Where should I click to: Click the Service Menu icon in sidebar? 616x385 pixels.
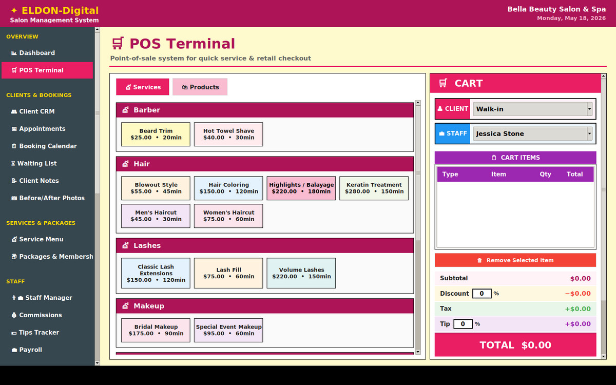pyautogui.click(x=14, y=239)
